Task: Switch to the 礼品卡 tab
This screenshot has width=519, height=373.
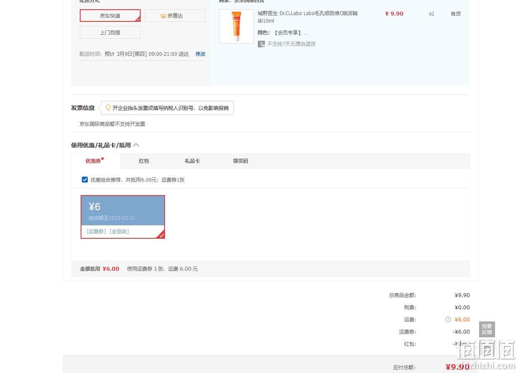Action: pyautogui.click(x=192, y=161)
